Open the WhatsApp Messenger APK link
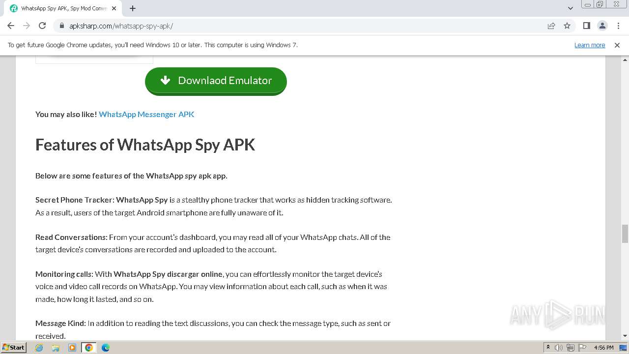Viewport: 629px width, 354px height. click(146, 114)
